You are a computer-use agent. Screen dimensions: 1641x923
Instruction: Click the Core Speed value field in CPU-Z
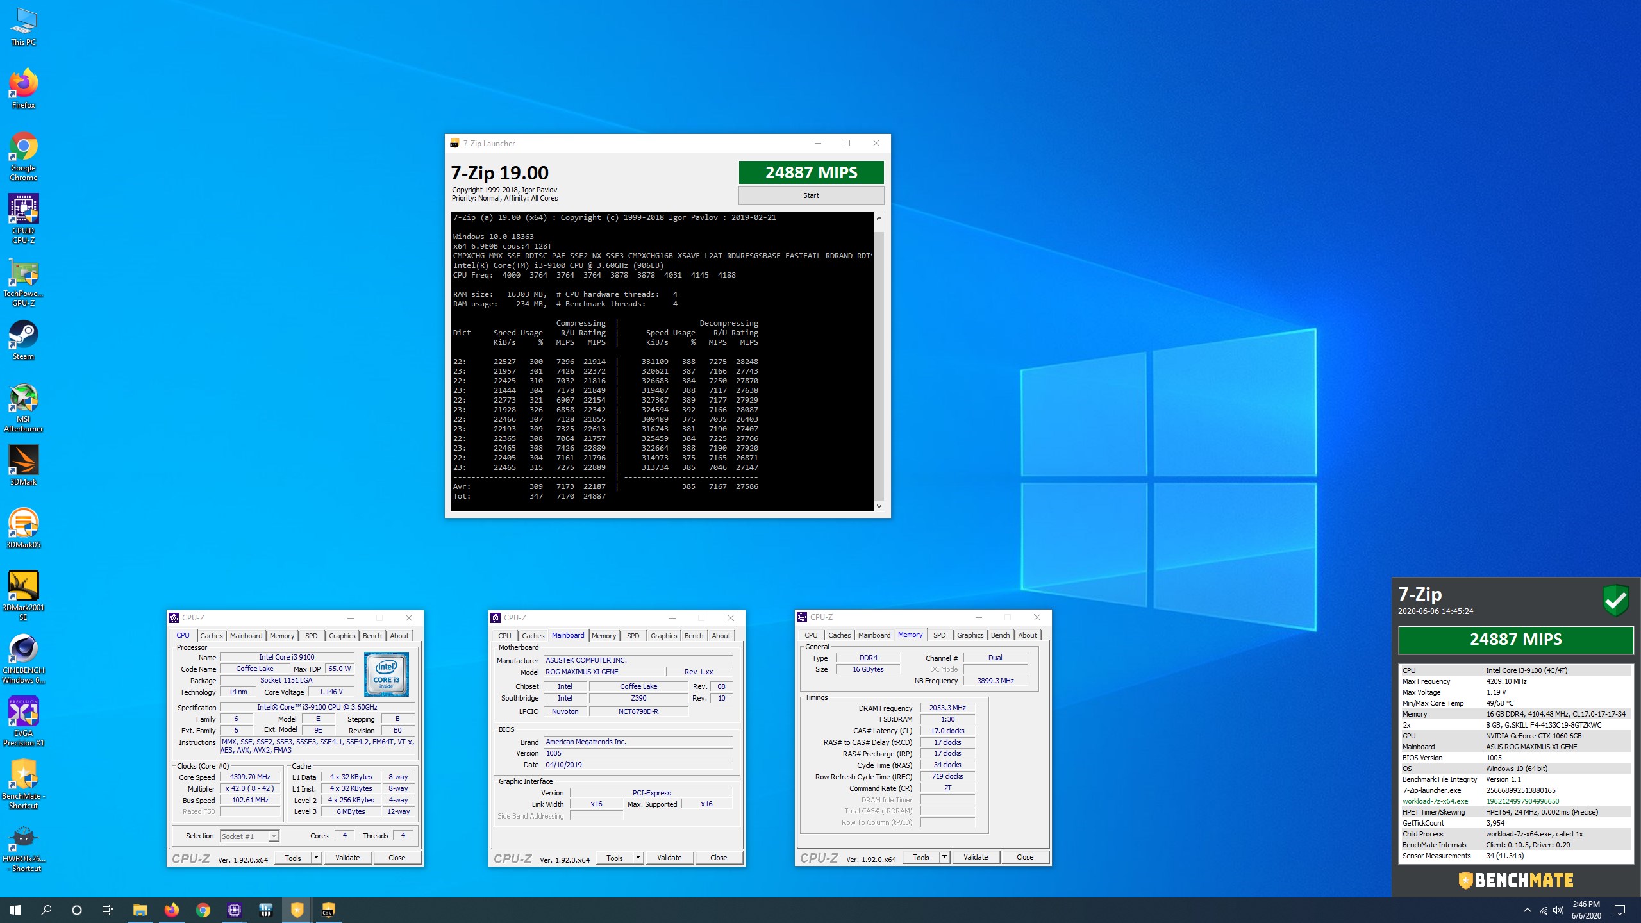[x=250, y=777]
